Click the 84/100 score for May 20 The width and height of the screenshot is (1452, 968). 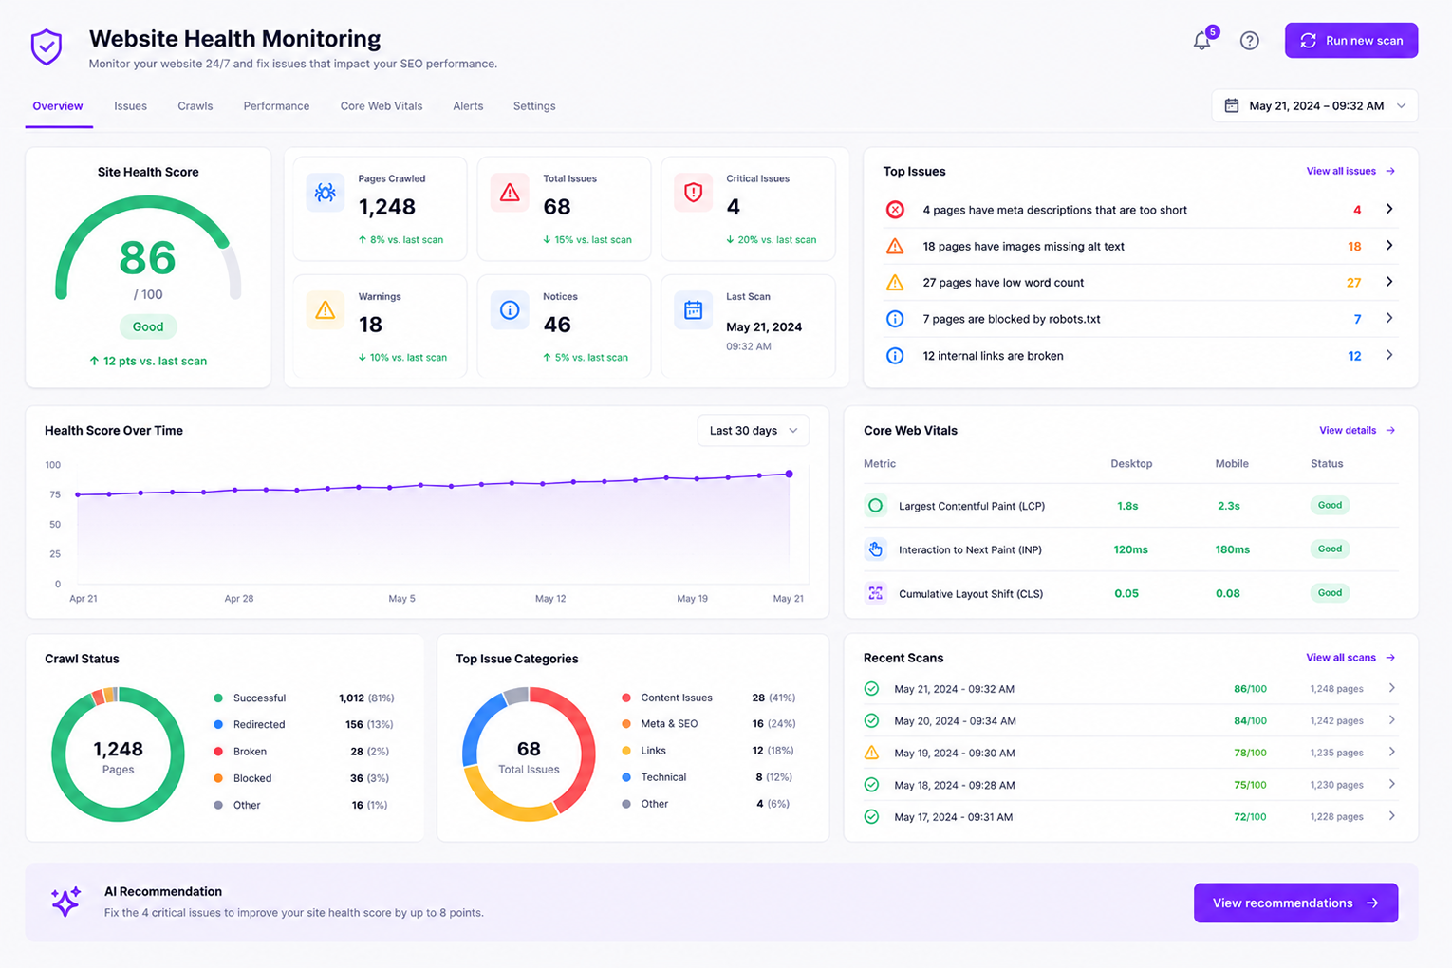point(1250,721)
